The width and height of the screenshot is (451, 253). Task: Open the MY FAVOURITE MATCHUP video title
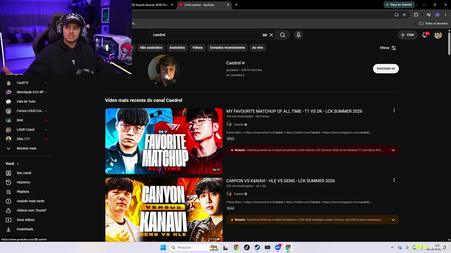[x=294, y=111]
